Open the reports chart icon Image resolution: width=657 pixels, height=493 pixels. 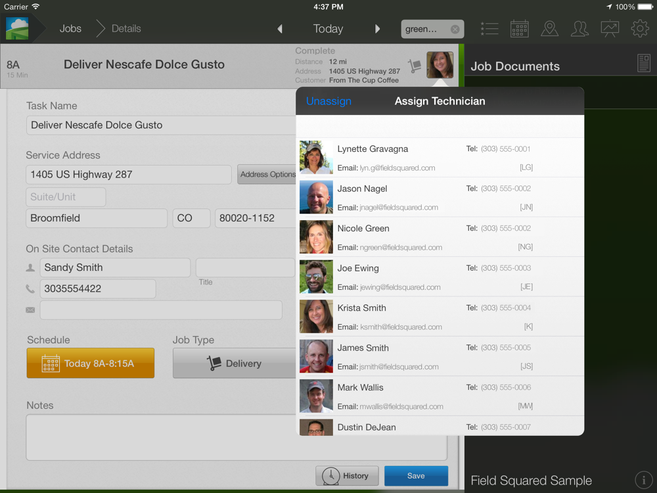pyautogui.click(x=610, y=29)
